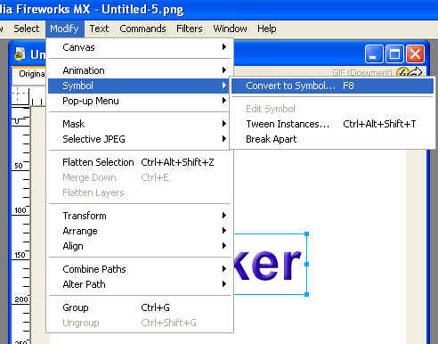Expand the Canvas submenu
This screenshot has width=438, height=344.
coord(139,47)
